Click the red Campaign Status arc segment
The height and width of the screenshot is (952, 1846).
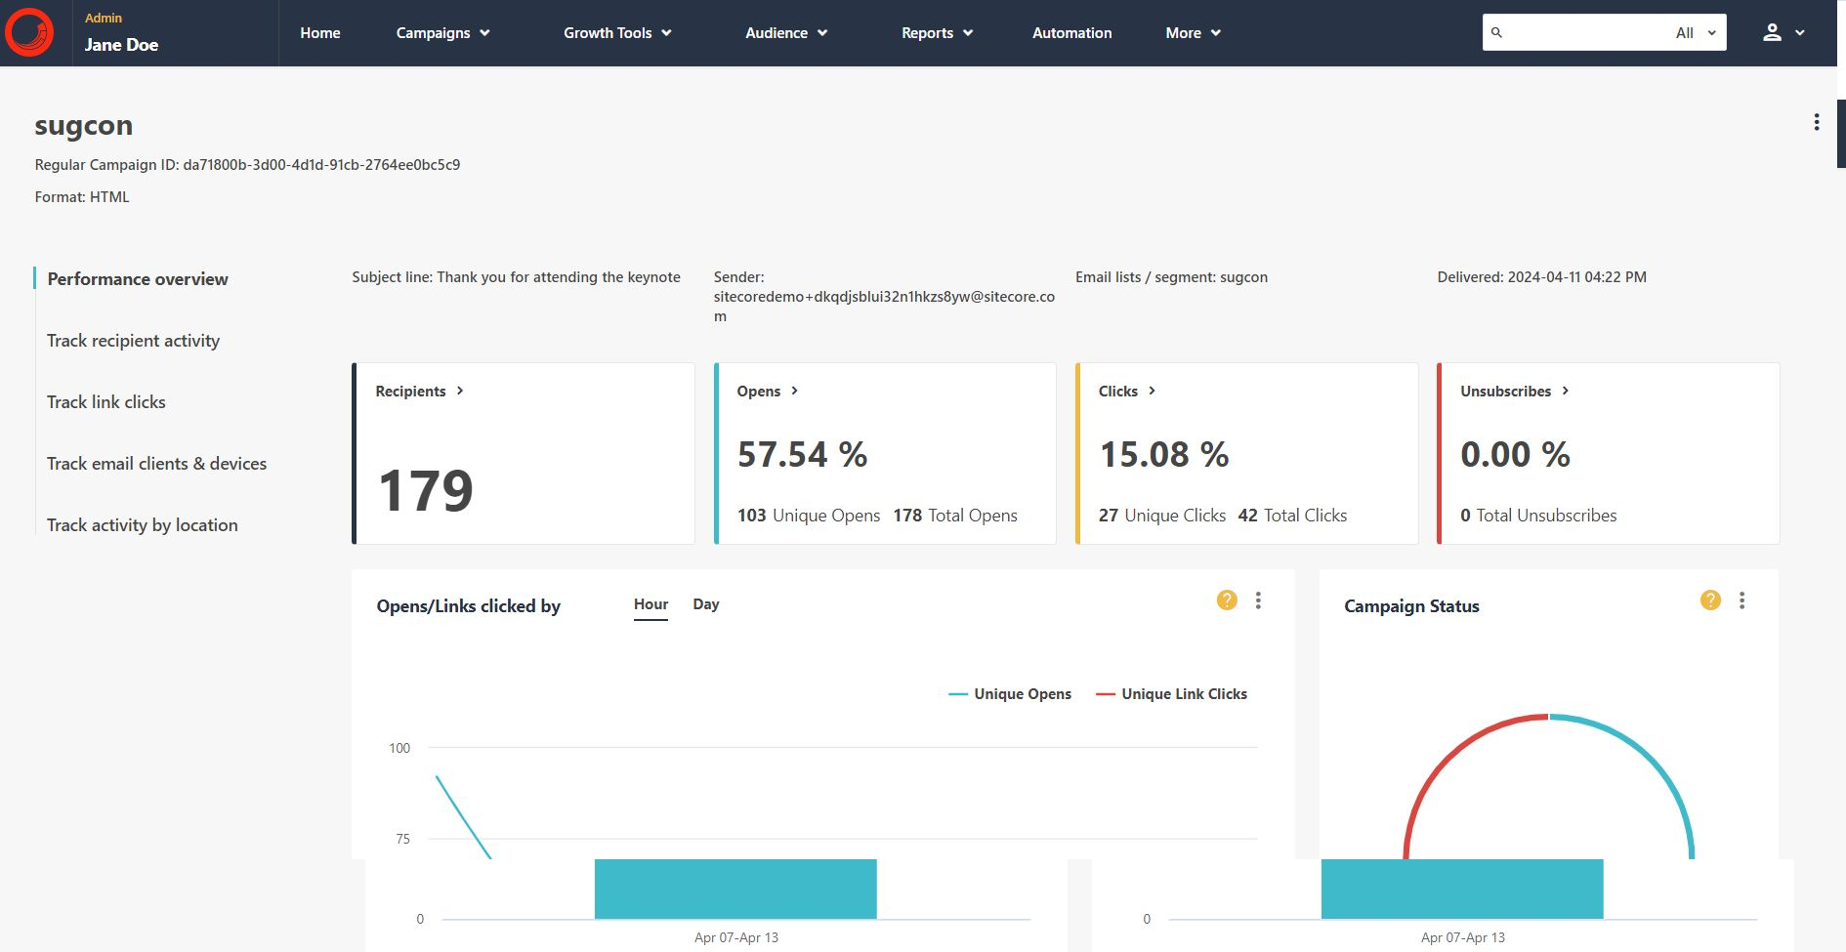click(1445, 756)
